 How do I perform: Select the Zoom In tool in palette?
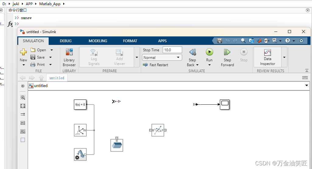[x=23, y=97]
